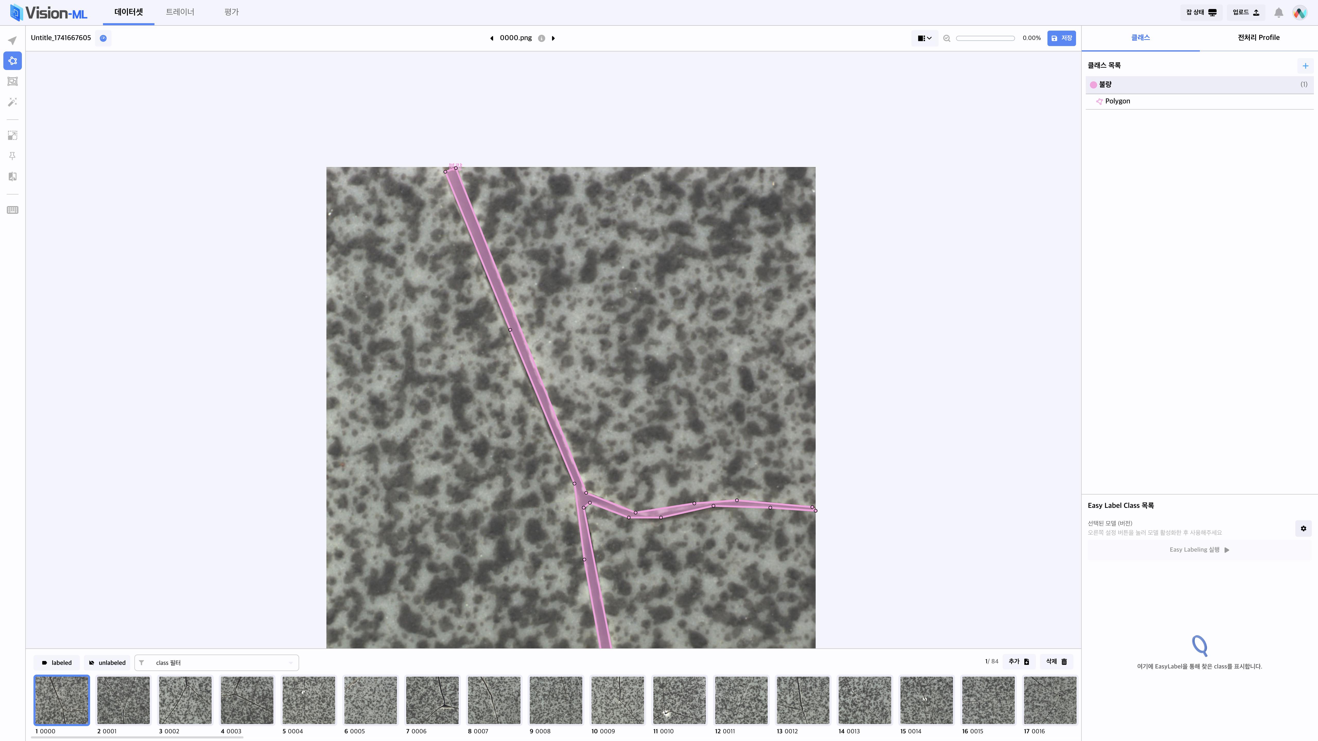Viewport: 1318px width, 741px height.
Task: Adjust the zoom level slider
Action: coord(985,38)
